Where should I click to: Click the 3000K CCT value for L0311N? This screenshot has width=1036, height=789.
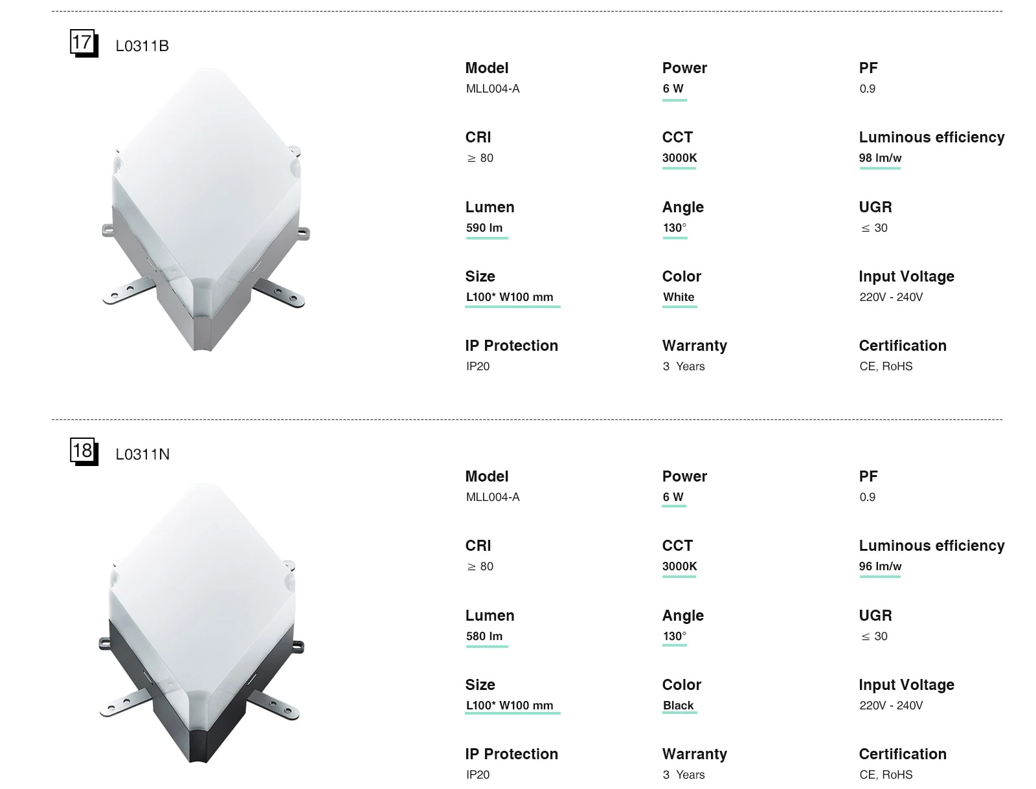click(x=679, y=566)
